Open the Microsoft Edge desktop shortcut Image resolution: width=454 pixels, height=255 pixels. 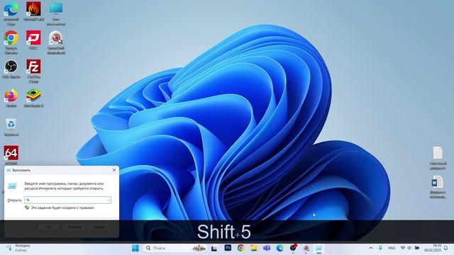(x=11, y=13)
